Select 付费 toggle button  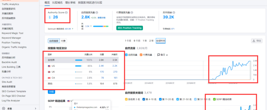(63, 41)
